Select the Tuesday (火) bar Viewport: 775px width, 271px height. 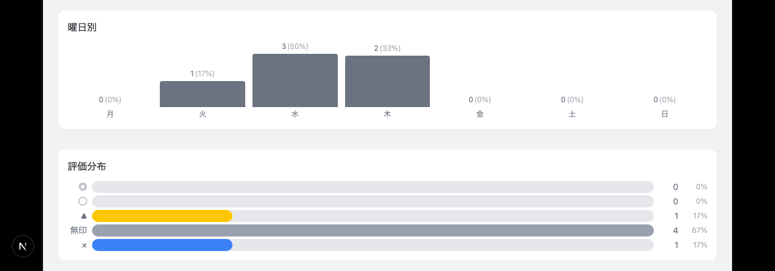tap(202, 94)
